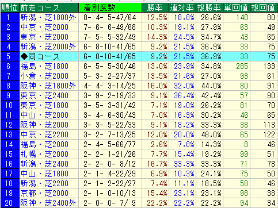Select rank cell 20

click(10, 203)
